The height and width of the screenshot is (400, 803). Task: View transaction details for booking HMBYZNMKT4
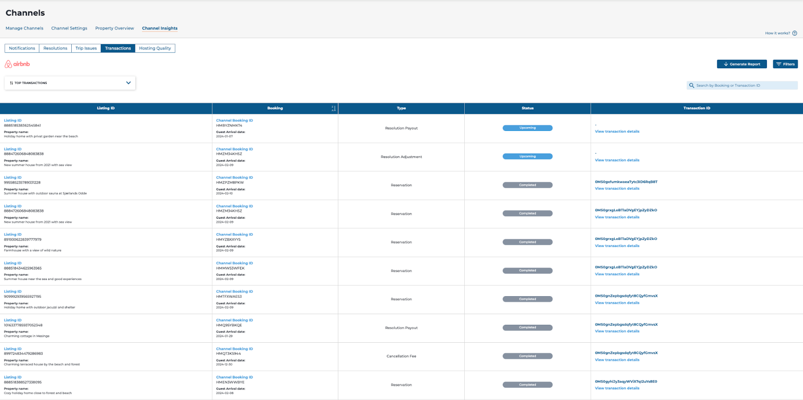click(x=617, y=131)
